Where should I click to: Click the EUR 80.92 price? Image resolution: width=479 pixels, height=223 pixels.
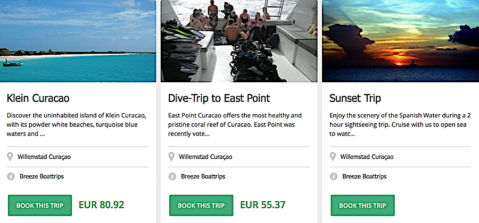pyautogui.click(x=101, y=204)
